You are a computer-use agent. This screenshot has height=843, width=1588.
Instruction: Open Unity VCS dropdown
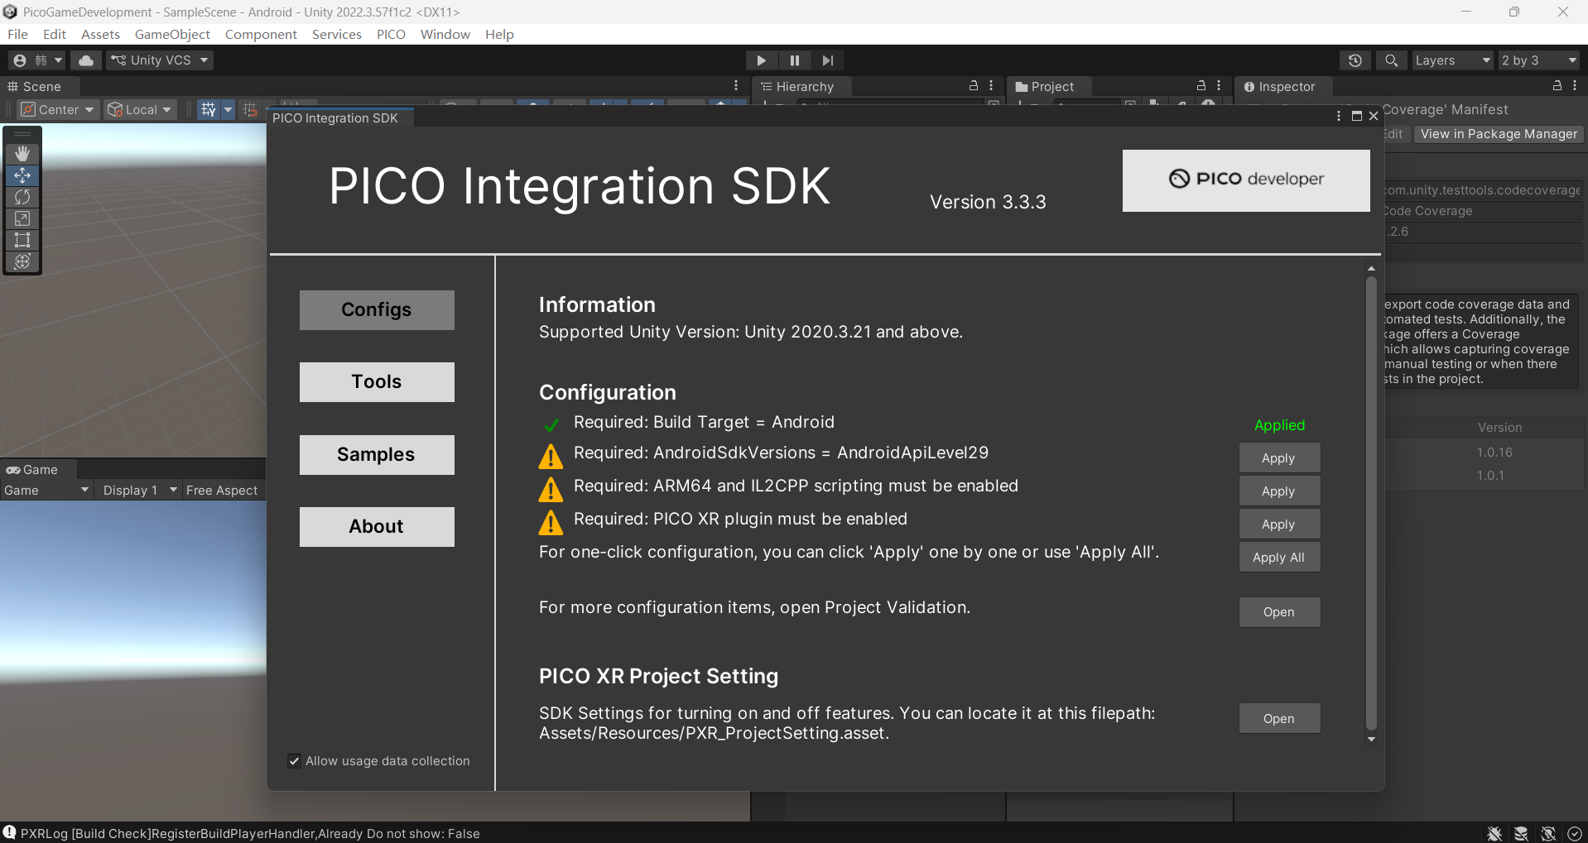coord(160,60)
